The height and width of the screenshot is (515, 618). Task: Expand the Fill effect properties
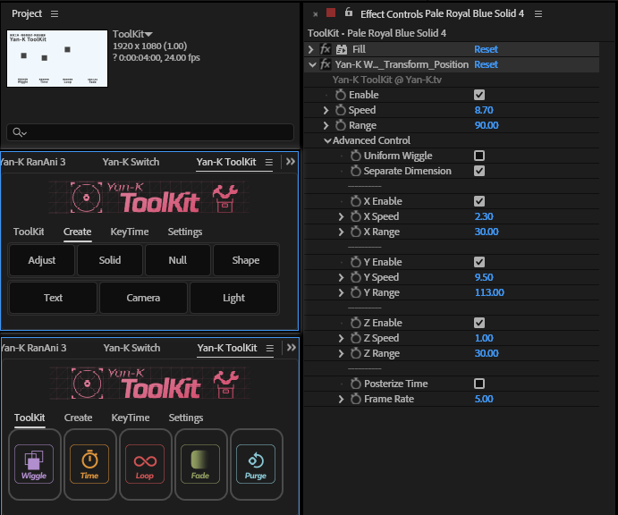[311, 49]
